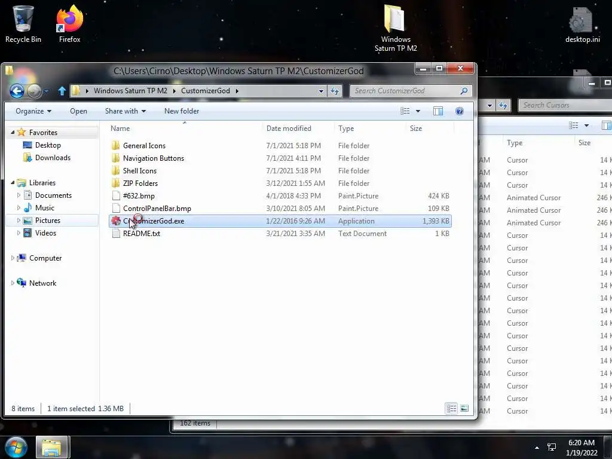This screenshot has height=459, width=612.
Task: Click the greyed Forward navigation button
Action: (x=34, y=91)
